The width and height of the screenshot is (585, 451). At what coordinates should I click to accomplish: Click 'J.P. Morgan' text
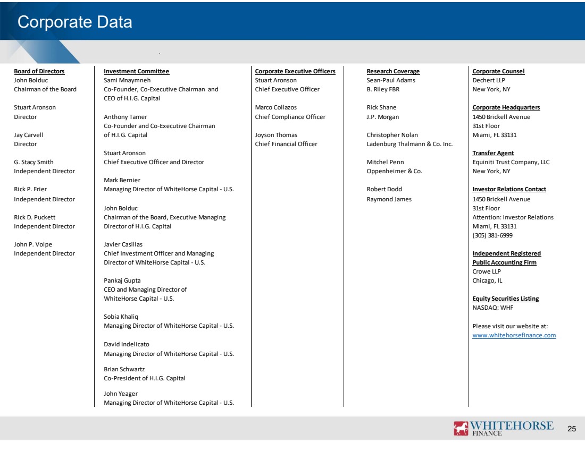(x=382, y=117)
